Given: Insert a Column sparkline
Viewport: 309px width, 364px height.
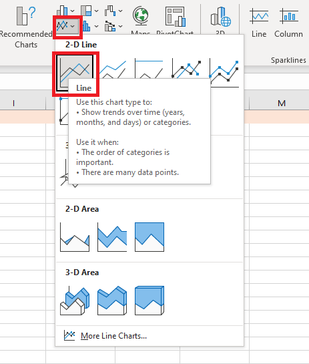Looking at the screenshot, I should (x=288, y=23).
